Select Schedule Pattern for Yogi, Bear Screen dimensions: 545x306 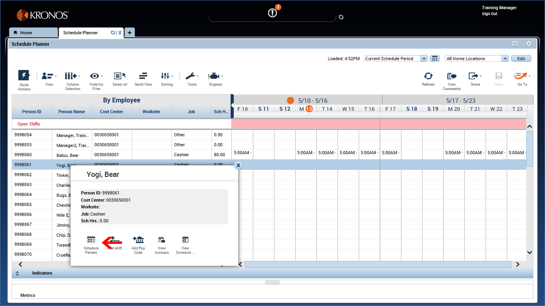coord(91,244)
